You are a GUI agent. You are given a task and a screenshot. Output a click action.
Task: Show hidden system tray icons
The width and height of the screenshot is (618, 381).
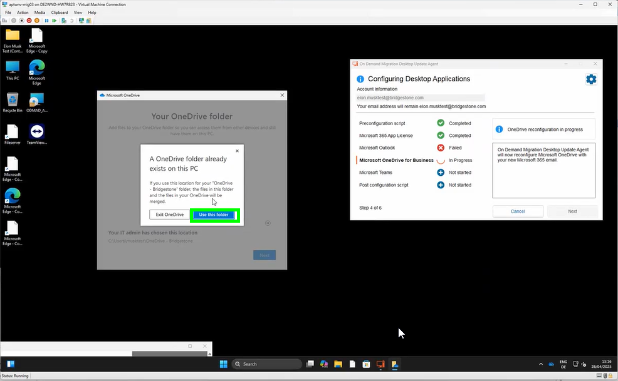point(541,364)
